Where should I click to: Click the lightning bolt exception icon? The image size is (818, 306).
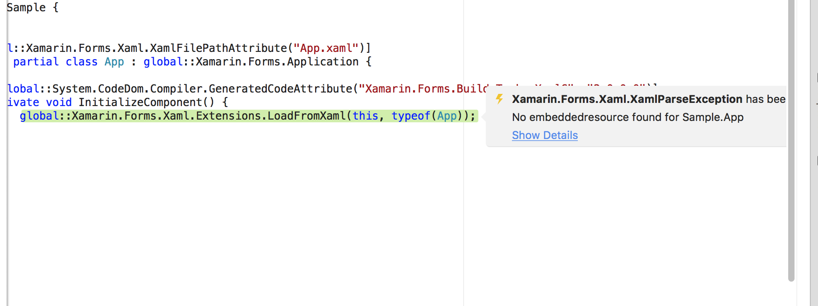coord(499,99)
